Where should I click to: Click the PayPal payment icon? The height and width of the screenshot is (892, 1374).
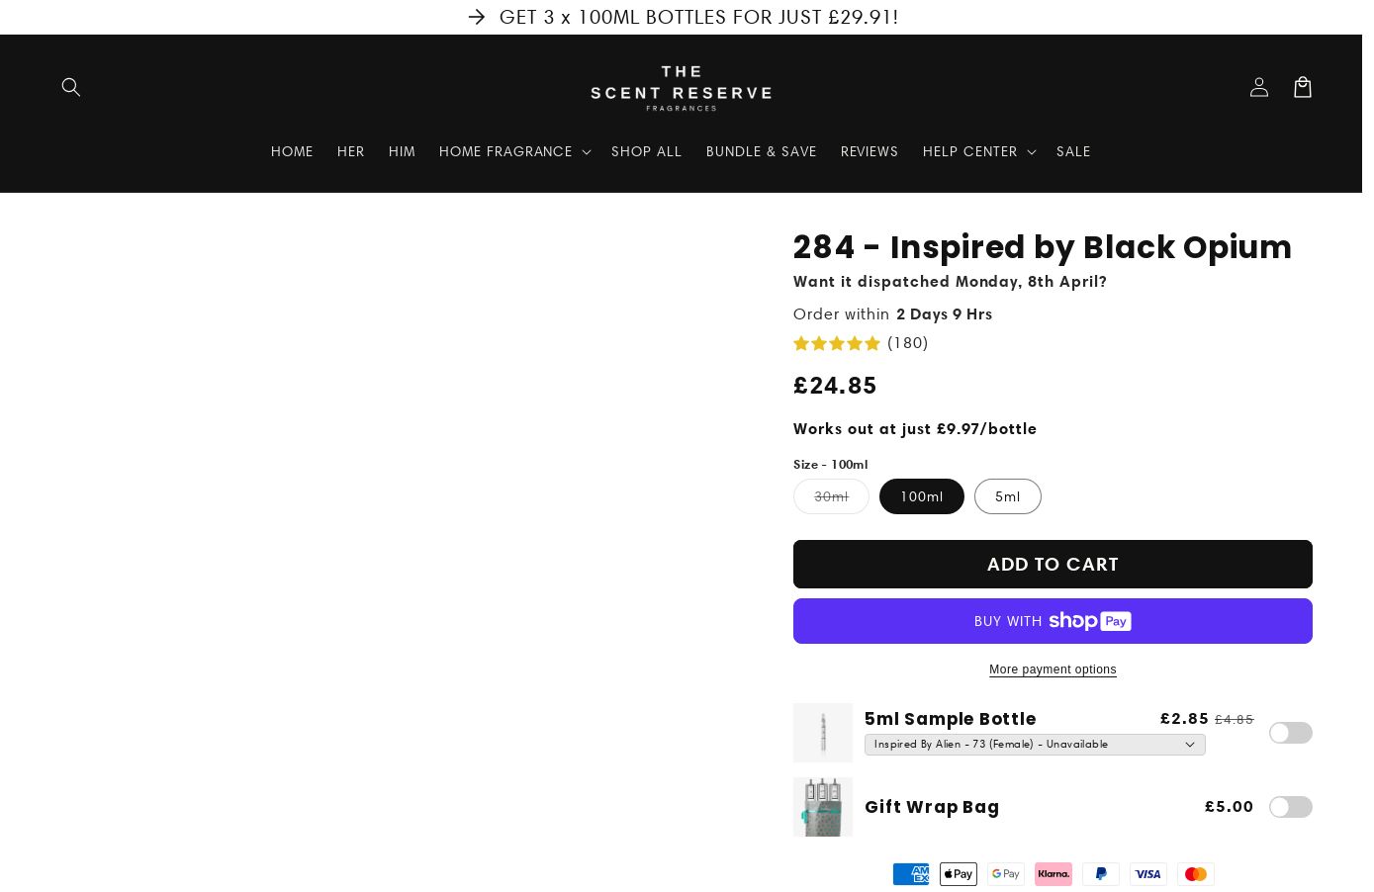[1100, 874]
